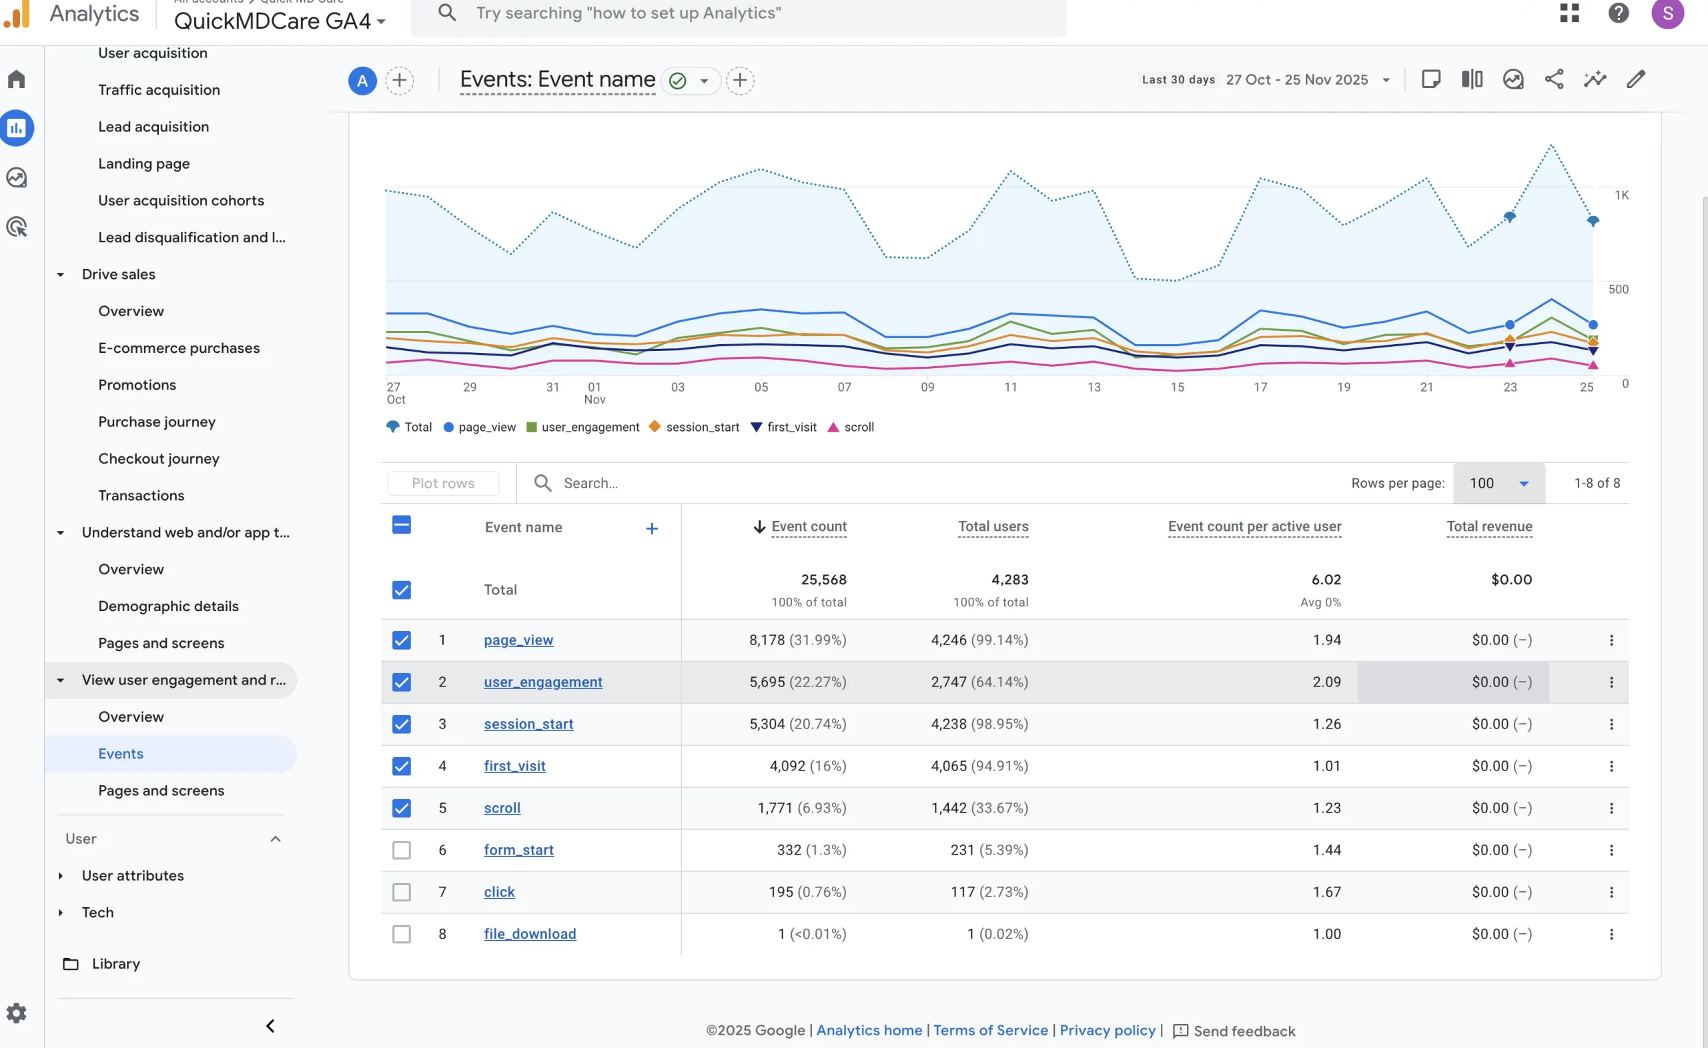Click into the search events field
This screenshot has height=1048, width=1708.
coord(624,483)
